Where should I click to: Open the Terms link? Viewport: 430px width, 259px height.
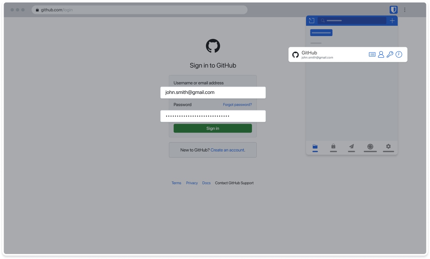[176, 183]
